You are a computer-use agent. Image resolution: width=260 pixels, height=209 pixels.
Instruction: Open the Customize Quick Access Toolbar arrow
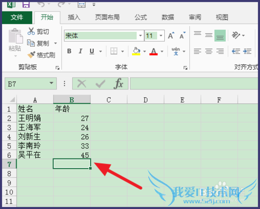94,5
